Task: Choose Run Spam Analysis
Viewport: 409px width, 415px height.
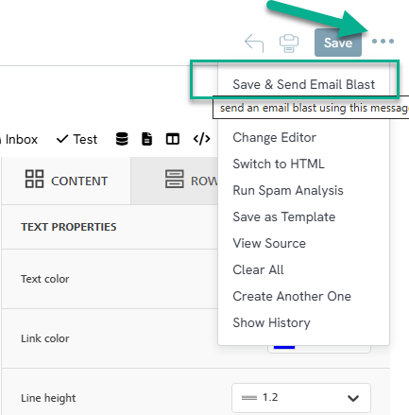Action: point(288,190)
